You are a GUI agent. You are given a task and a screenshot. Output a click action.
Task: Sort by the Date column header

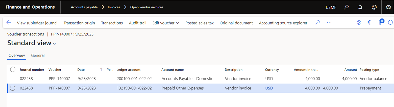tap(81, 70)
